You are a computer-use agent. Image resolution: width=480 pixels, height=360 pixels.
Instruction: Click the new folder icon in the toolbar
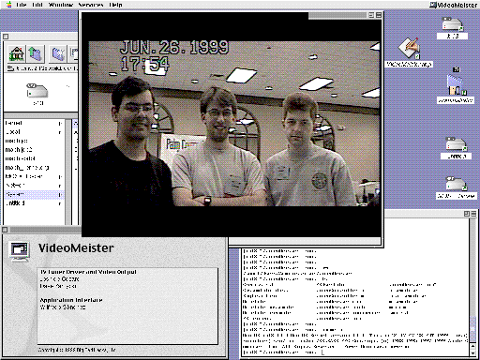coord(57,53)
